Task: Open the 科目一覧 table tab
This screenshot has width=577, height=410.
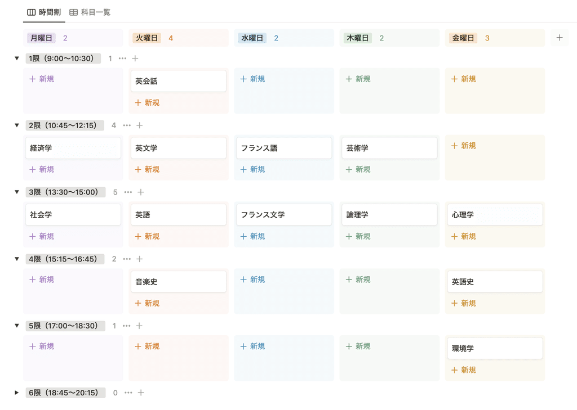Action: point(90,12)
